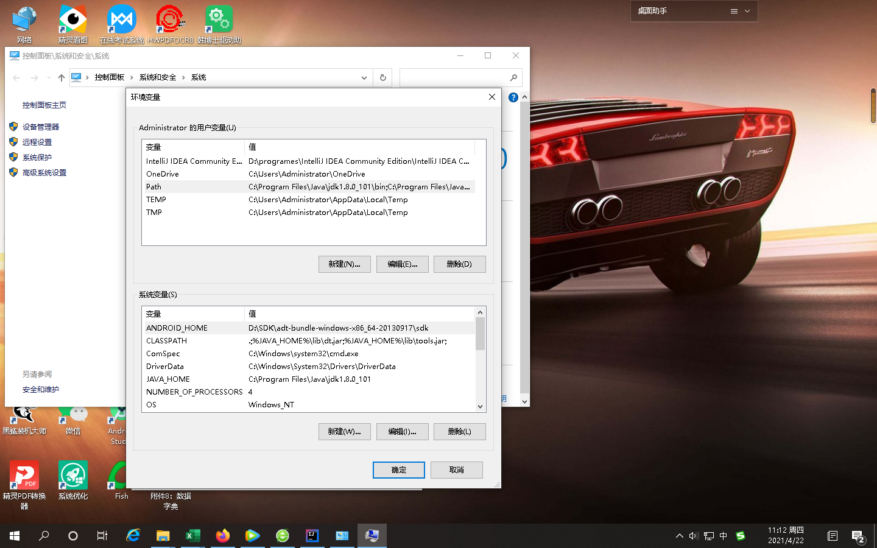Image resolution: width=877 pixels, height=548 pixels.
Task: Expand the 桌面助手 chevron dropdown
Action: (747, 11)
